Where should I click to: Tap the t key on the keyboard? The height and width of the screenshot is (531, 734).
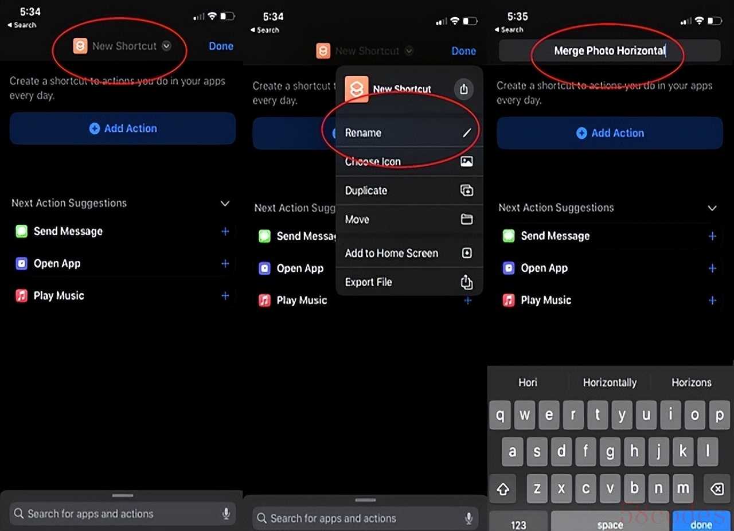[x=598, y=415]
